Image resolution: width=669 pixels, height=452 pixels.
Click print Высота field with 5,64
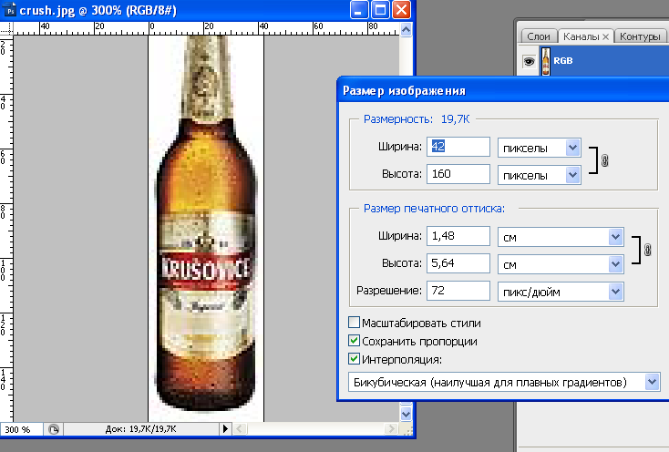458,263
